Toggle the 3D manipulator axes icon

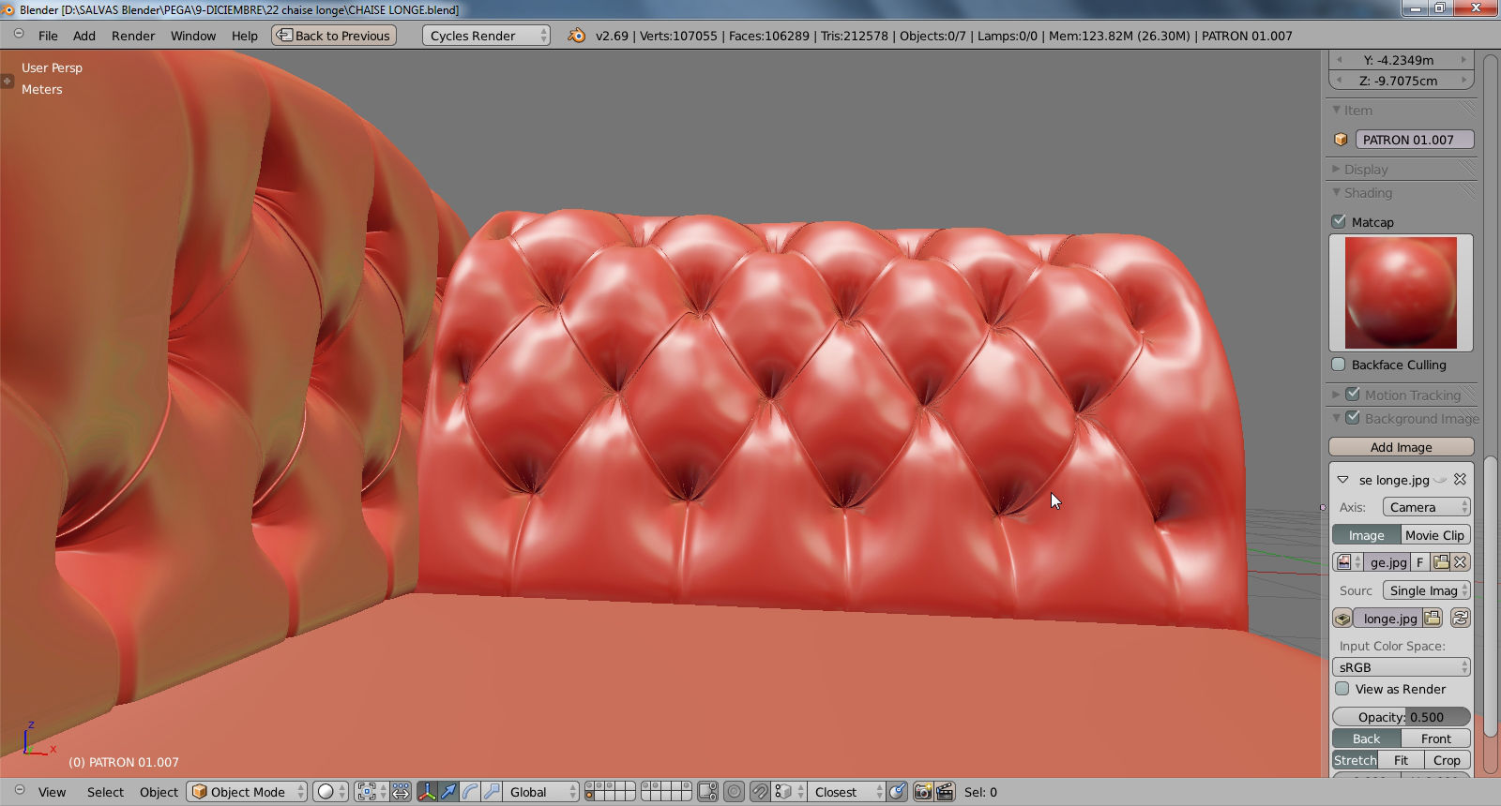point(427,792)
